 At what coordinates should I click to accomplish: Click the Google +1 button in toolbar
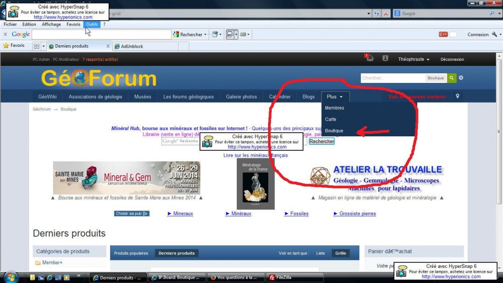[443, 35]
